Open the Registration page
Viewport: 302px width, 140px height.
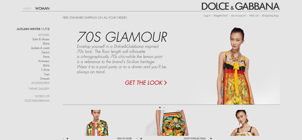[221, 16]
